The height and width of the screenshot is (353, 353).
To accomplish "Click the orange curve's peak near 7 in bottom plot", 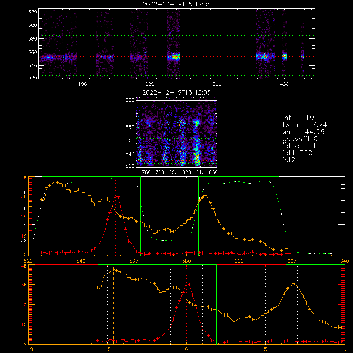I will [294, 284].
